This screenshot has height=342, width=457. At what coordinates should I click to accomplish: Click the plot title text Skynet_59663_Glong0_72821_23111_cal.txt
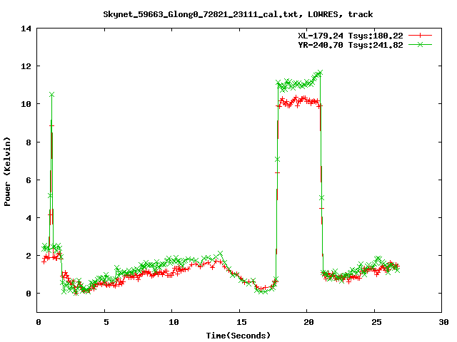tap(201, 14)
